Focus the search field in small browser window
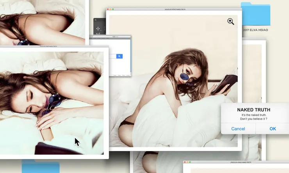Viewport: 289px width, 173px height. tap(112, 56)
